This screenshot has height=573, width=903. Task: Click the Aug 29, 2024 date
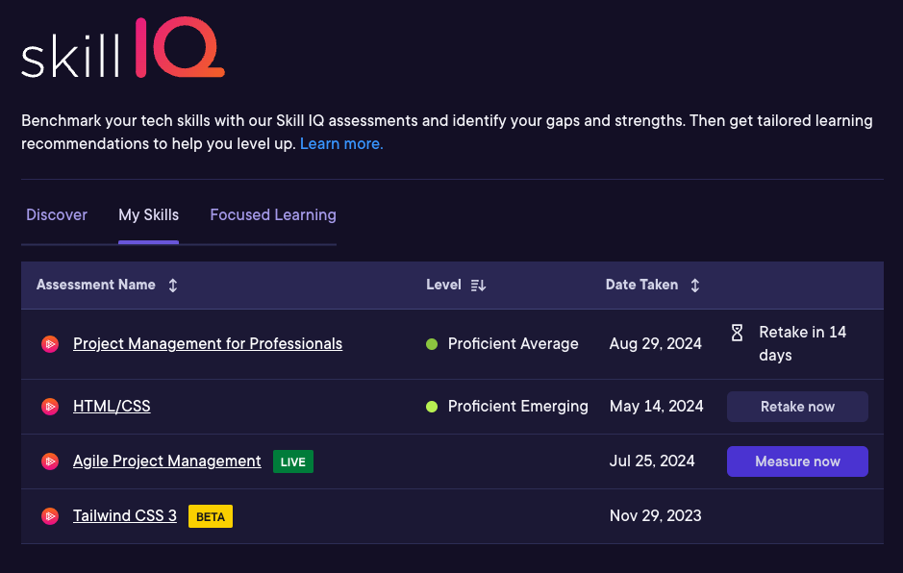pyautogui.click(x=655, y=344)
